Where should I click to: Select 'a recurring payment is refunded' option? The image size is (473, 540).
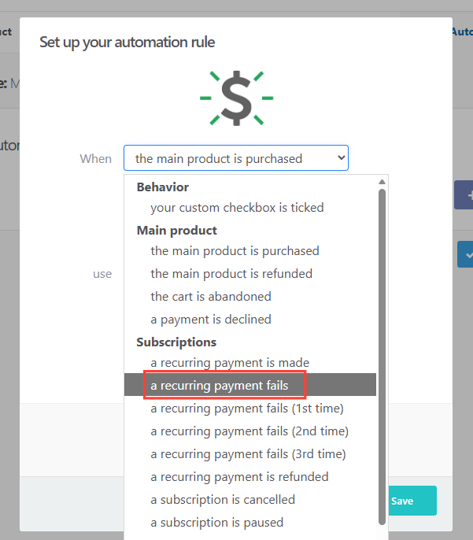coord(239,477)
